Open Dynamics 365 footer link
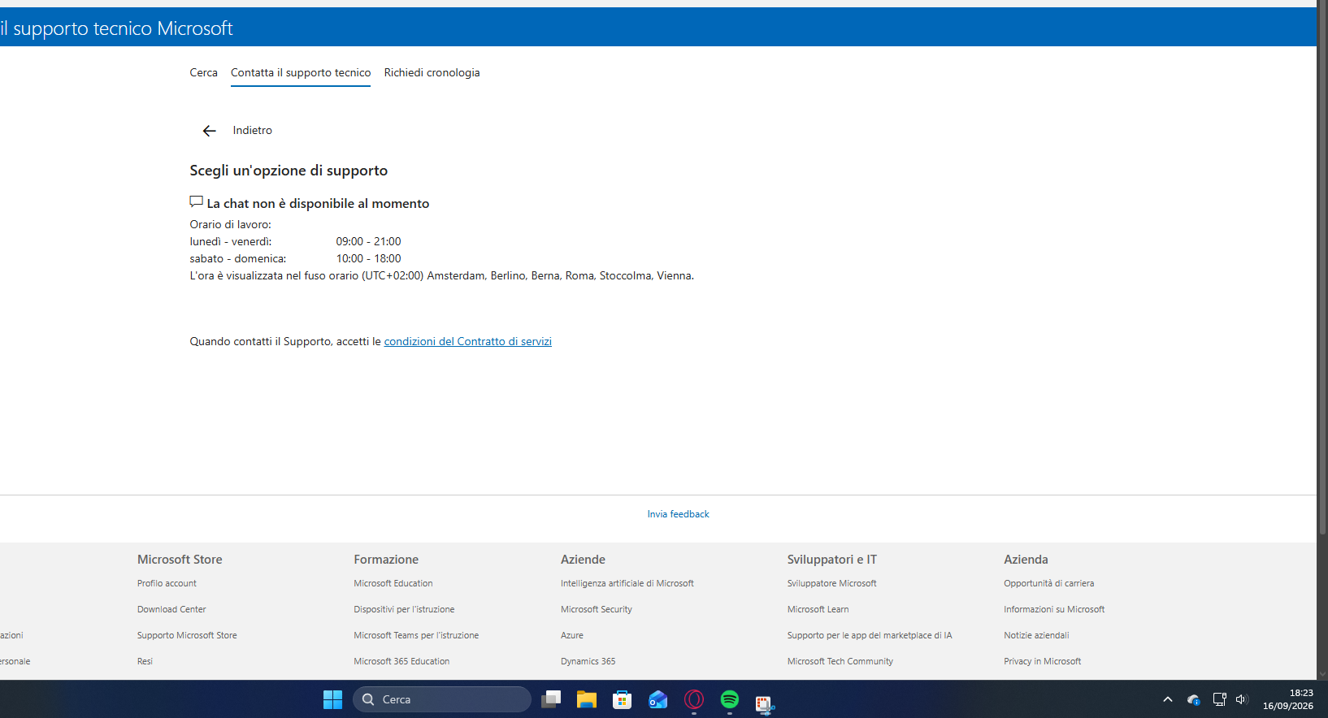 click(588, 661)
